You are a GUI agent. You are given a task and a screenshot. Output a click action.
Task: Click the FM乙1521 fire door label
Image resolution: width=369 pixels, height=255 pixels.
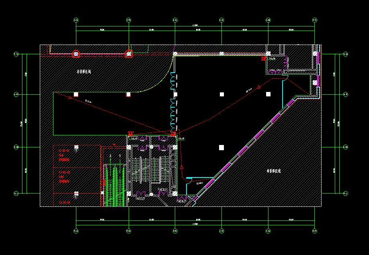[x=140, y=198]
